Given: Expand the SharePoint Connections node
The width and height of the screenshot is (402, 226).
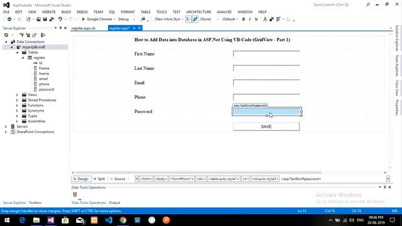Looking at the screenshot, I should pyautogui.click(x=6, y=132).
